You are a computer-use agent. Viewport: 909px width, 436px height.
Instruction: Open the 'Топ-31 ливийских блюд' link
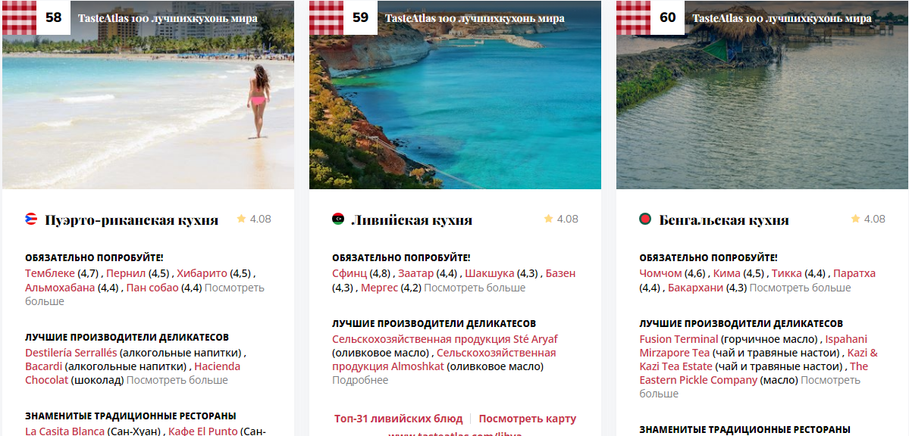pos(398,419)
